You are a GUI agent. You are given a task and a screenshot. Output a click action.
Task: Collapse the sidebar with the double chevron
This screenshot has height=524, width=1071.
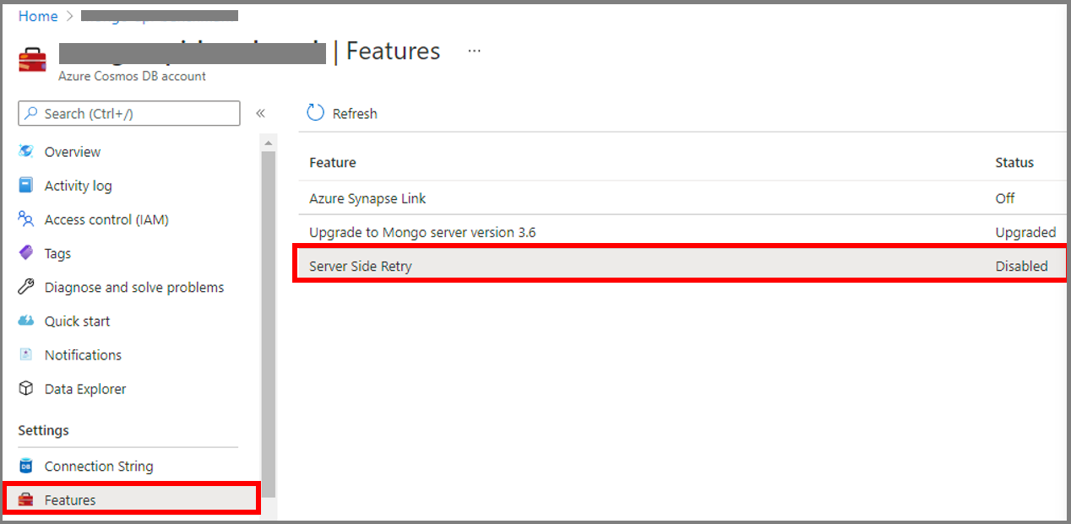261,112
